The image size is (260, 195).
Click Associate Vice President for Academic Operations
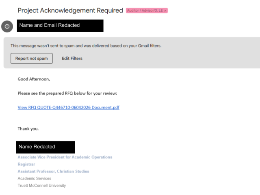[65, 157]
